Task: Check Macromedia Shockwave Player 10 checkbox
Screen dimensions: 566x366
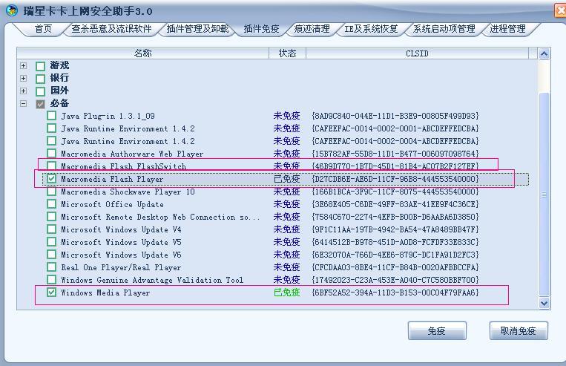Action: click(52, 192)
